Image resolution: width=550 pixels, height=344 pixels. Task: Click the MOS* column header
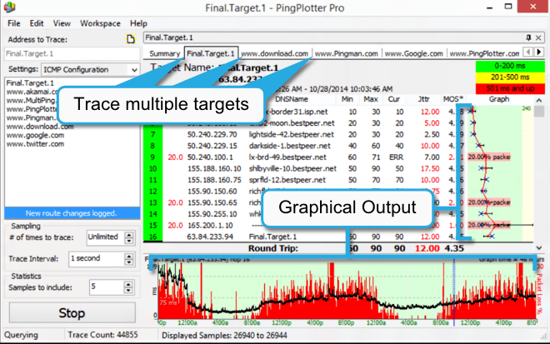pyautogui.click(x=452, y=99)
